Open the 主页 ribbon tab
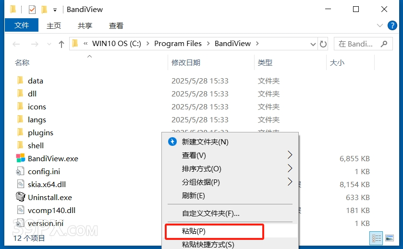Image resolution: width=403 pixels, height=249 pixels. (x=54, y=25)
